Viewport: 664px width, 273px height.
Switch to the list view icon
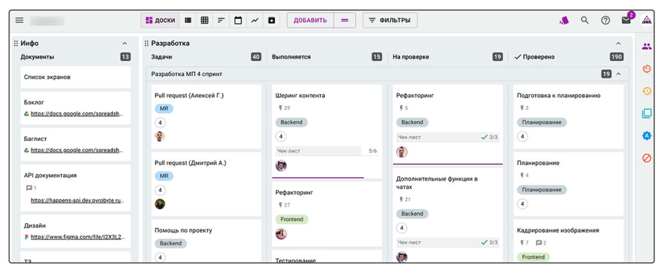[x=188, y=20]
